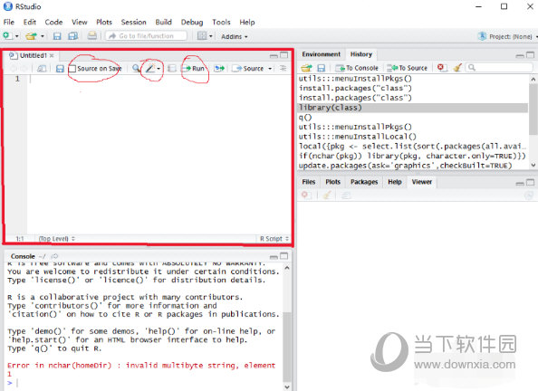Click the Open File folder icon in main toolbar
The image size is (538, 391).
(x=31, y=35)
